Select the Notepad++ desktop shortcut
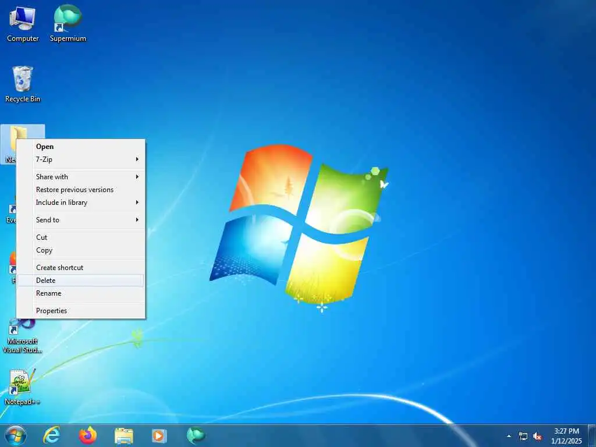 click(x=22, y=387)
